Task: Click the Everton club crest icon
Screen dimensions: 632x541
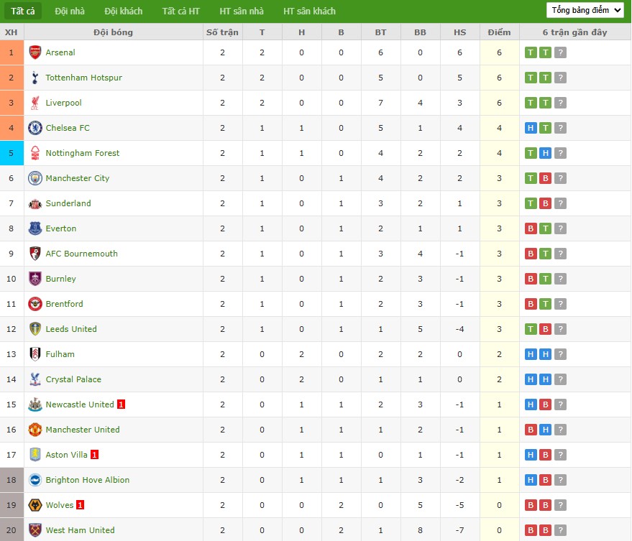Action: point(35,228)
